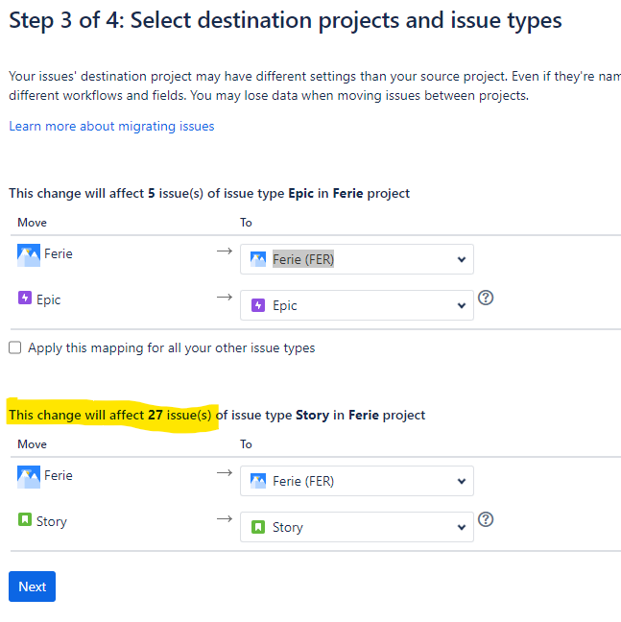Image resolution: width=621 pixels, height=622 pixels.
Task: Click Ferie project avatar in Story section
Action: point(29,476)
